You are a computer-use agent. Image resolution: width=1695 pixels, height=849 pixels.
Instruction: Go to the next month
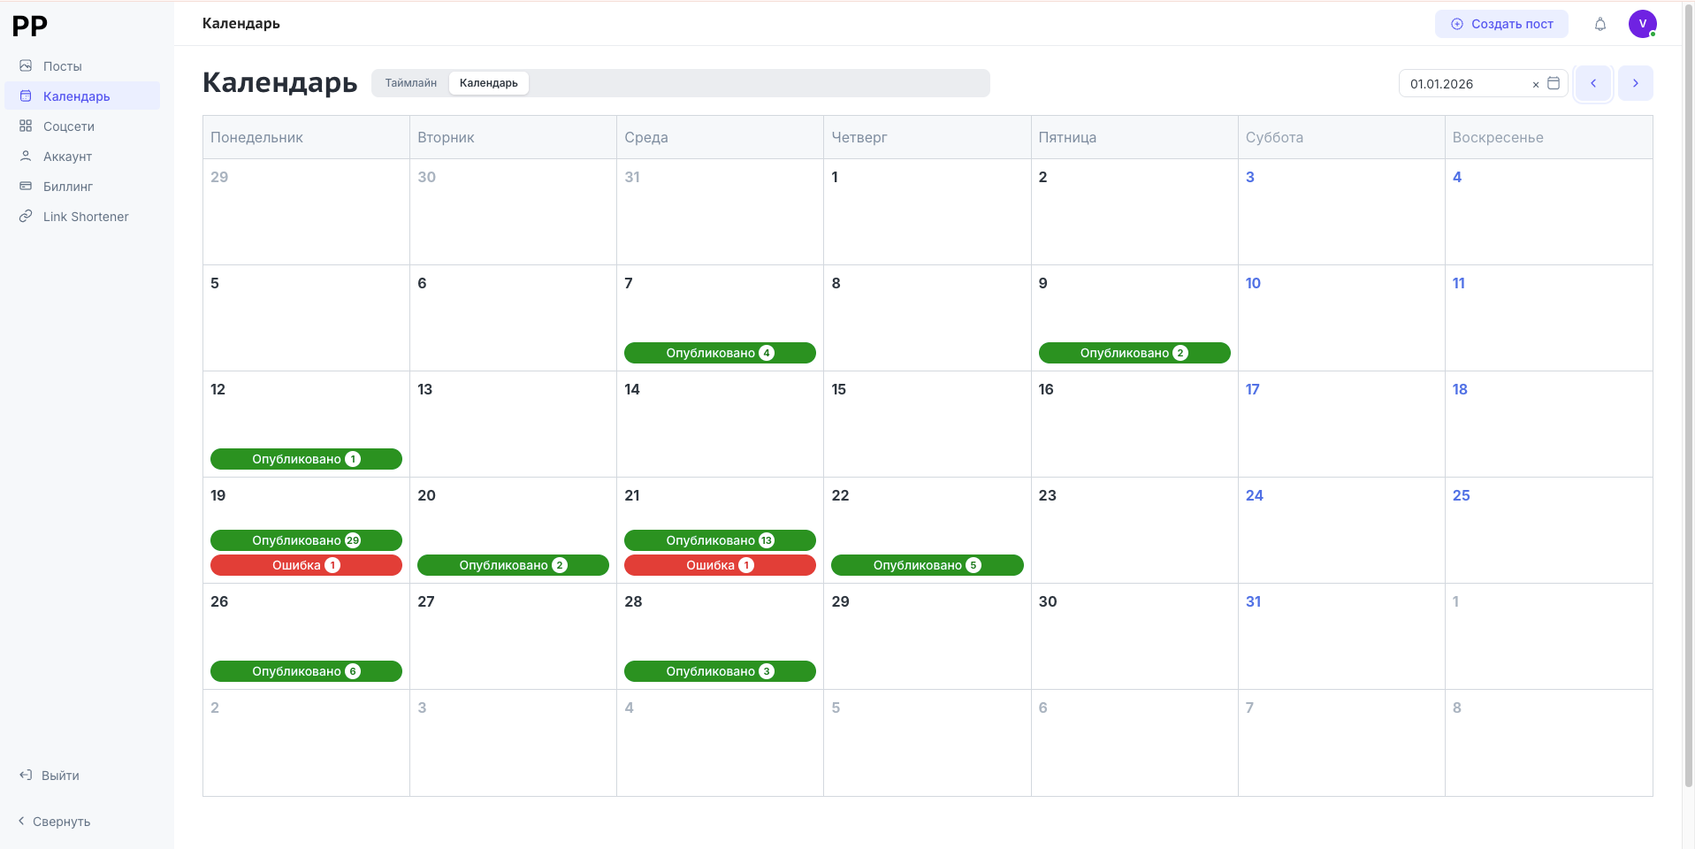(1635, 83)
